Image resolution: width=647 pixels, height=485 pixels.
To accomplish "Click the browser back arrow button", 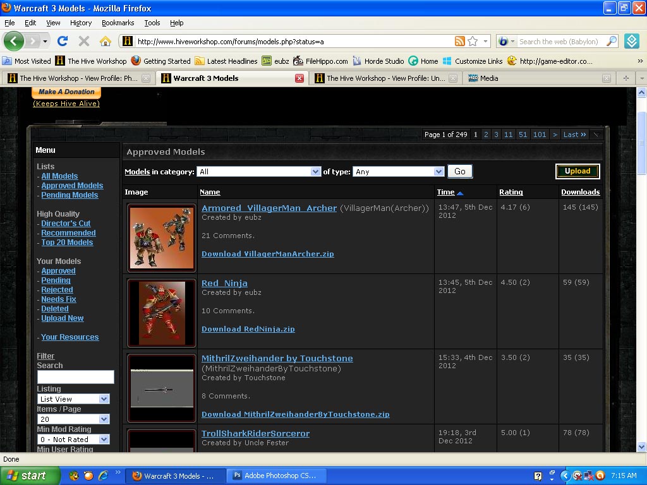I will [x=14, y=41].
